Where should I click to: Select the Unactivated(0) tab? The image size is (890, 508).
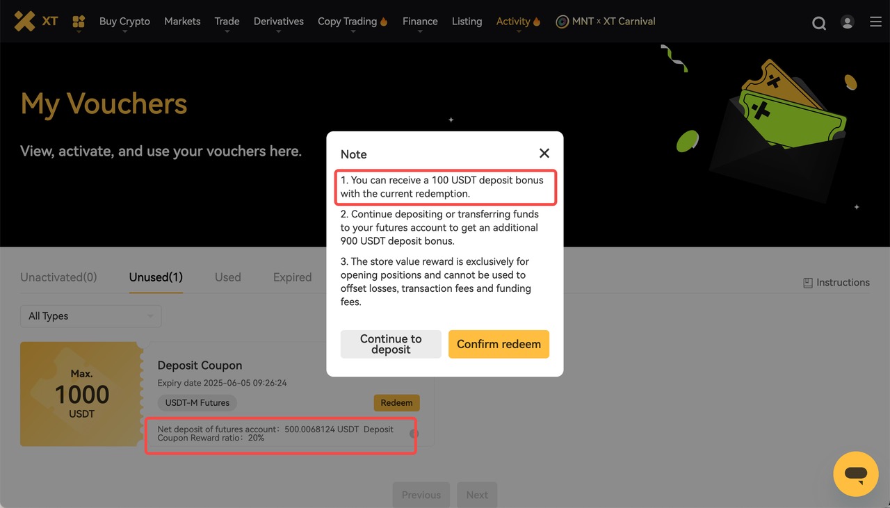(58, 277)
